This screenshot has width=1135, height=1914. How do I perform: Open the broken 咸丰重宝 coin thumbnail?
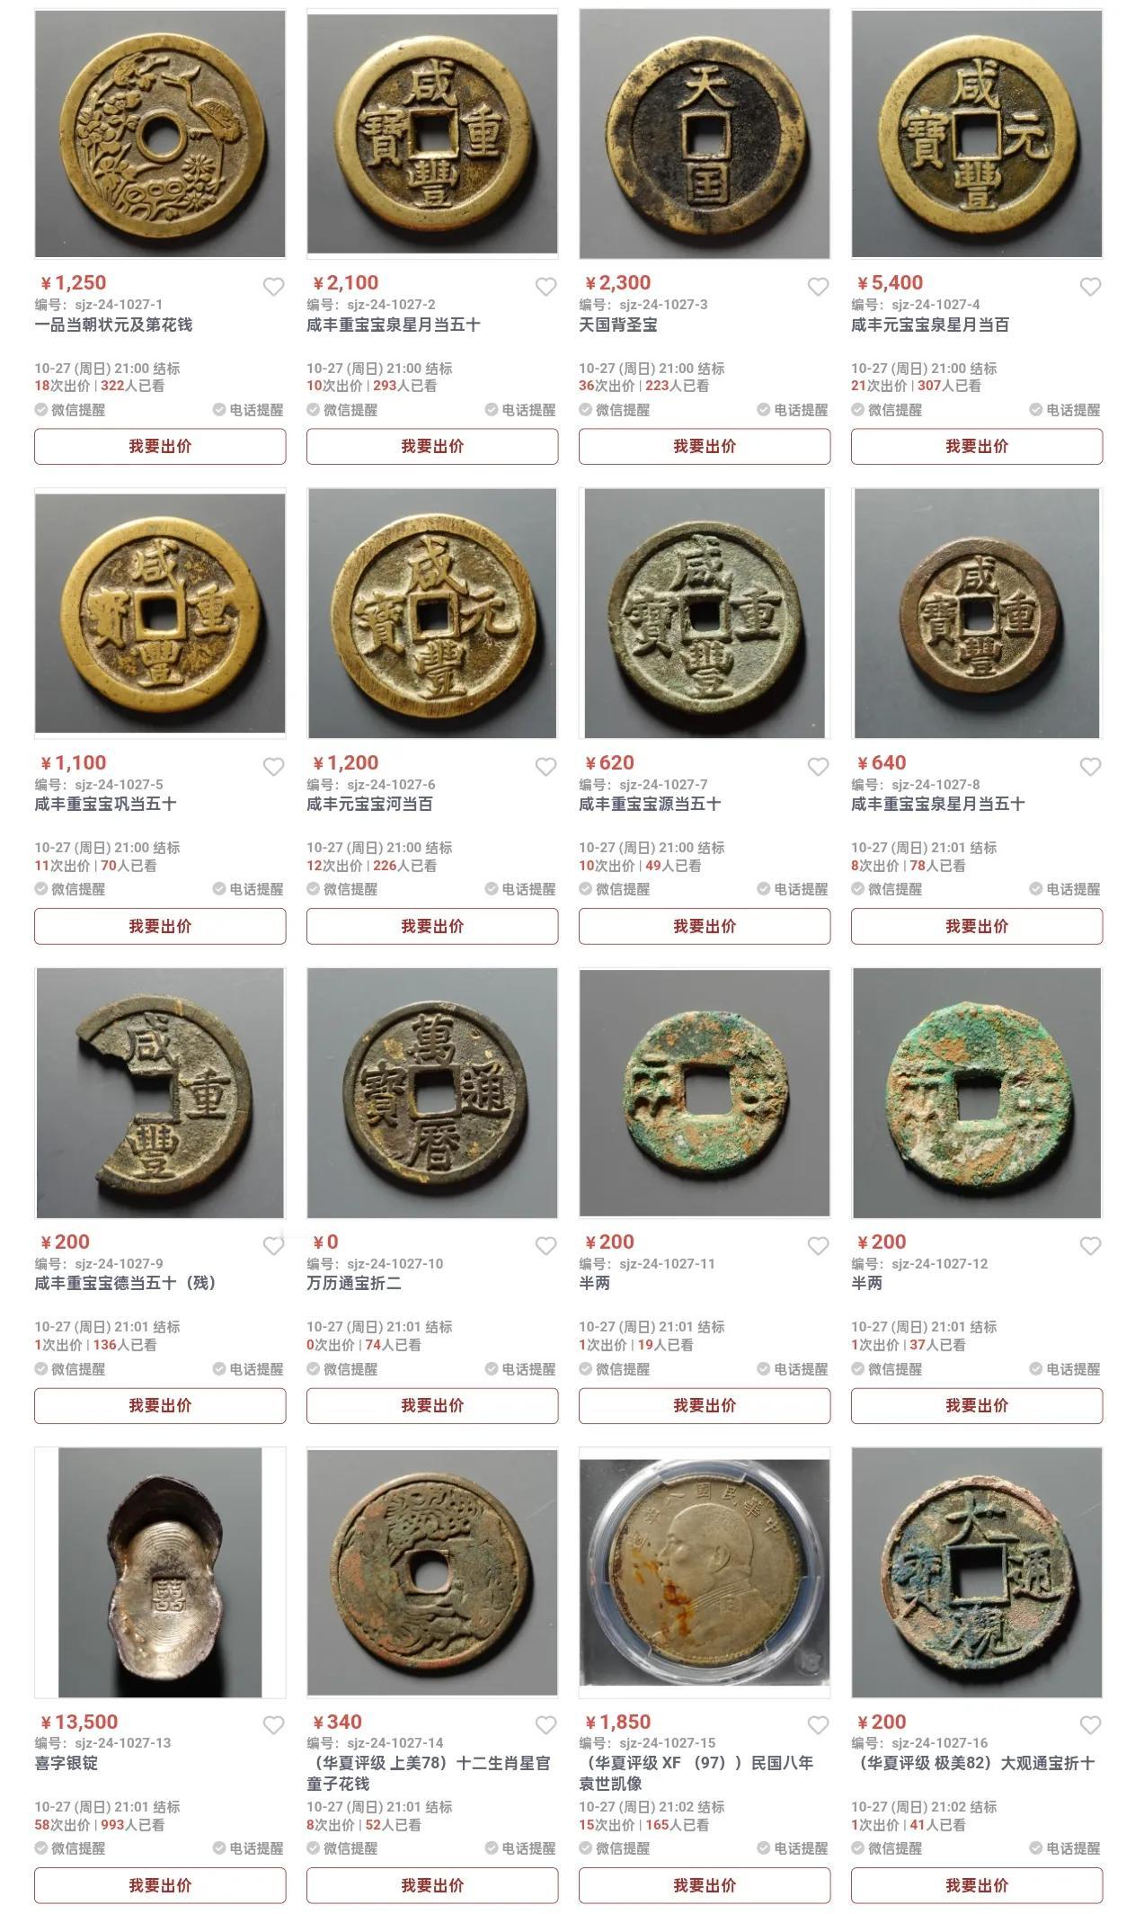(160, 1093)
